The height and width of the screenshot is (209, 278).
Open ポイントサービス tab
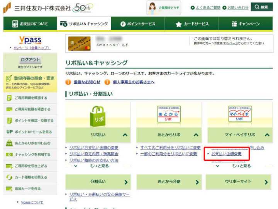click(138, 24)
